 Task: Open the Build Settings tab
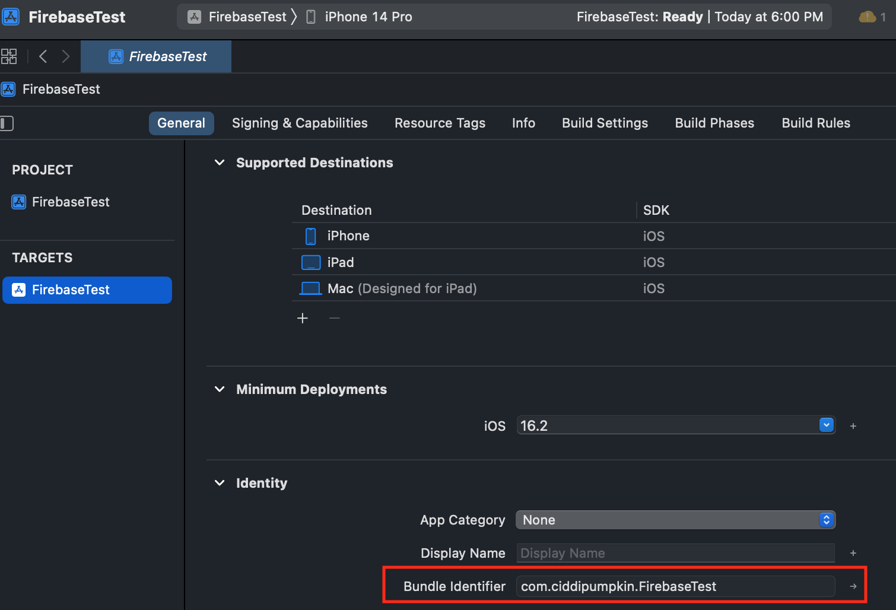(x=605, y=123)
